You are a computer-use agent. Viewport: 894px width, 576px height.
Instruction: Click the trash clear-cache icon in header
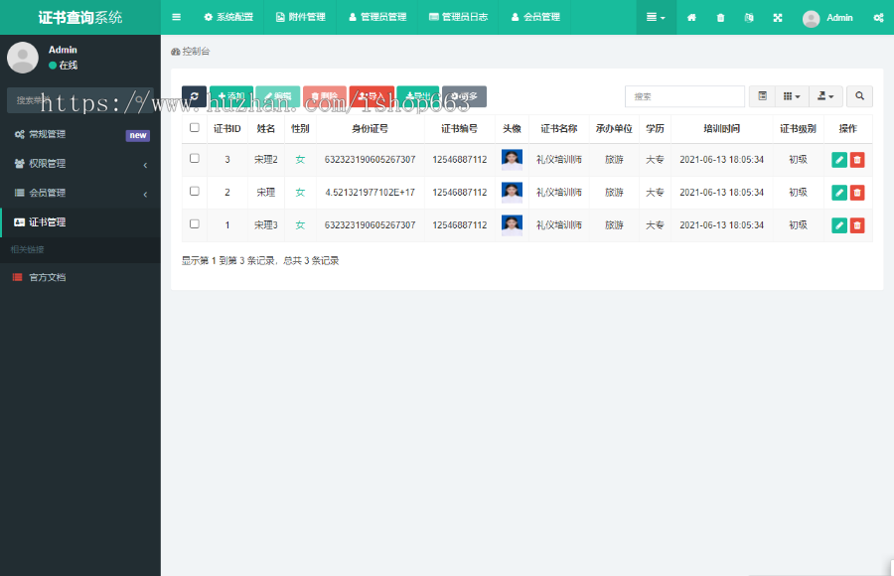(x=720, y=18)
